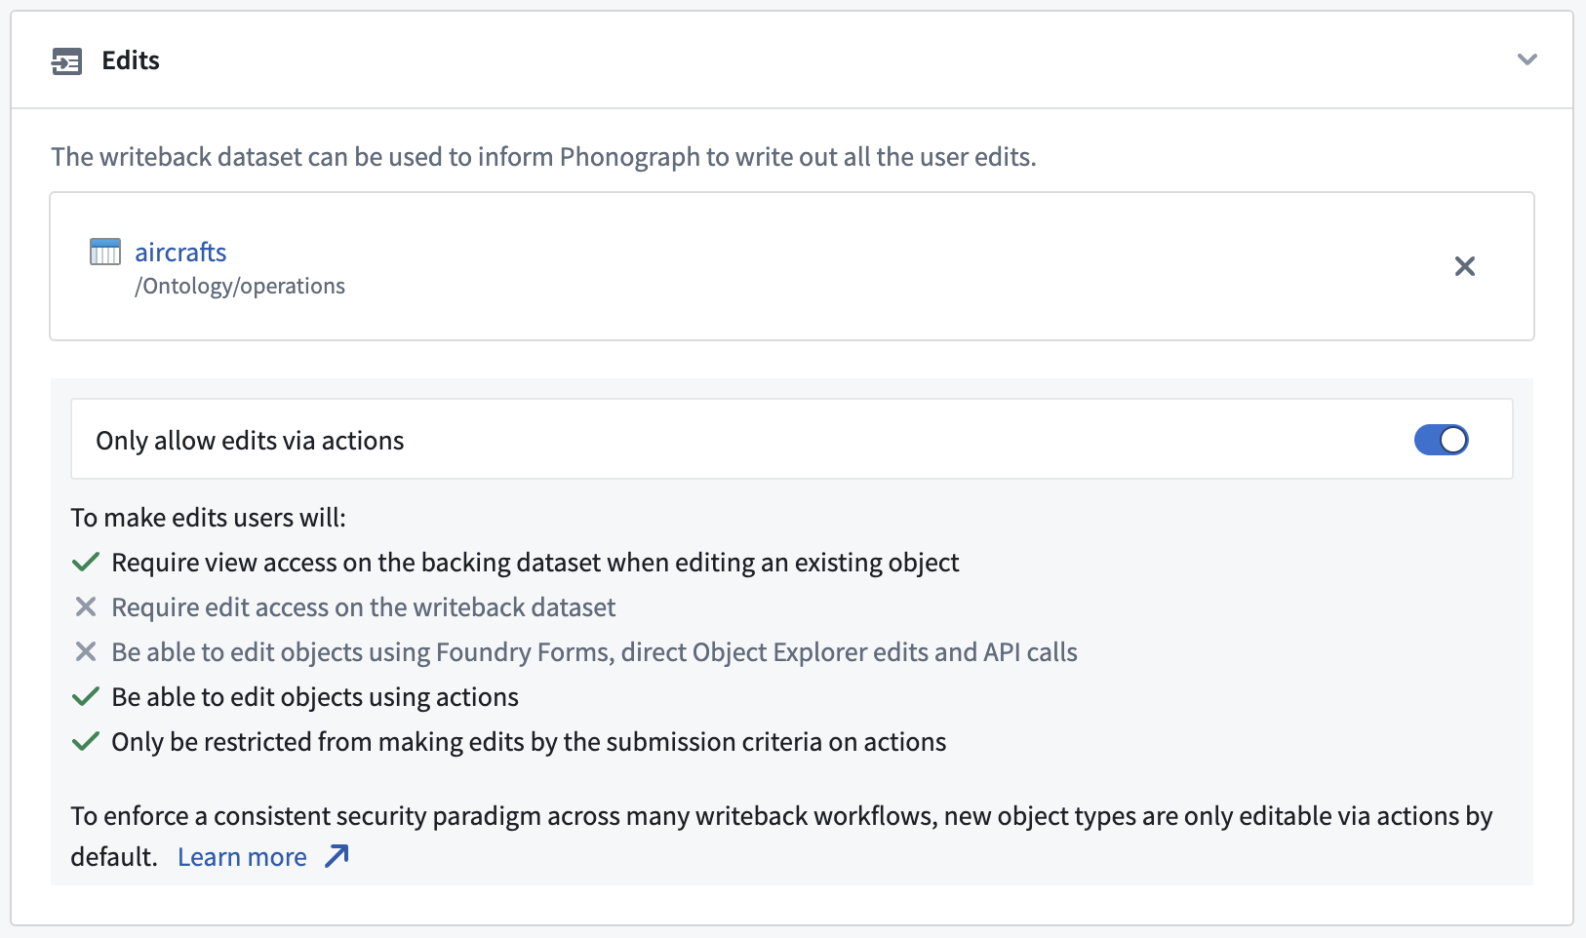Viewport: 1586px width, 938px height.
Task: Disable Only allow edits via actions switch
Action: click(1441, 440)
